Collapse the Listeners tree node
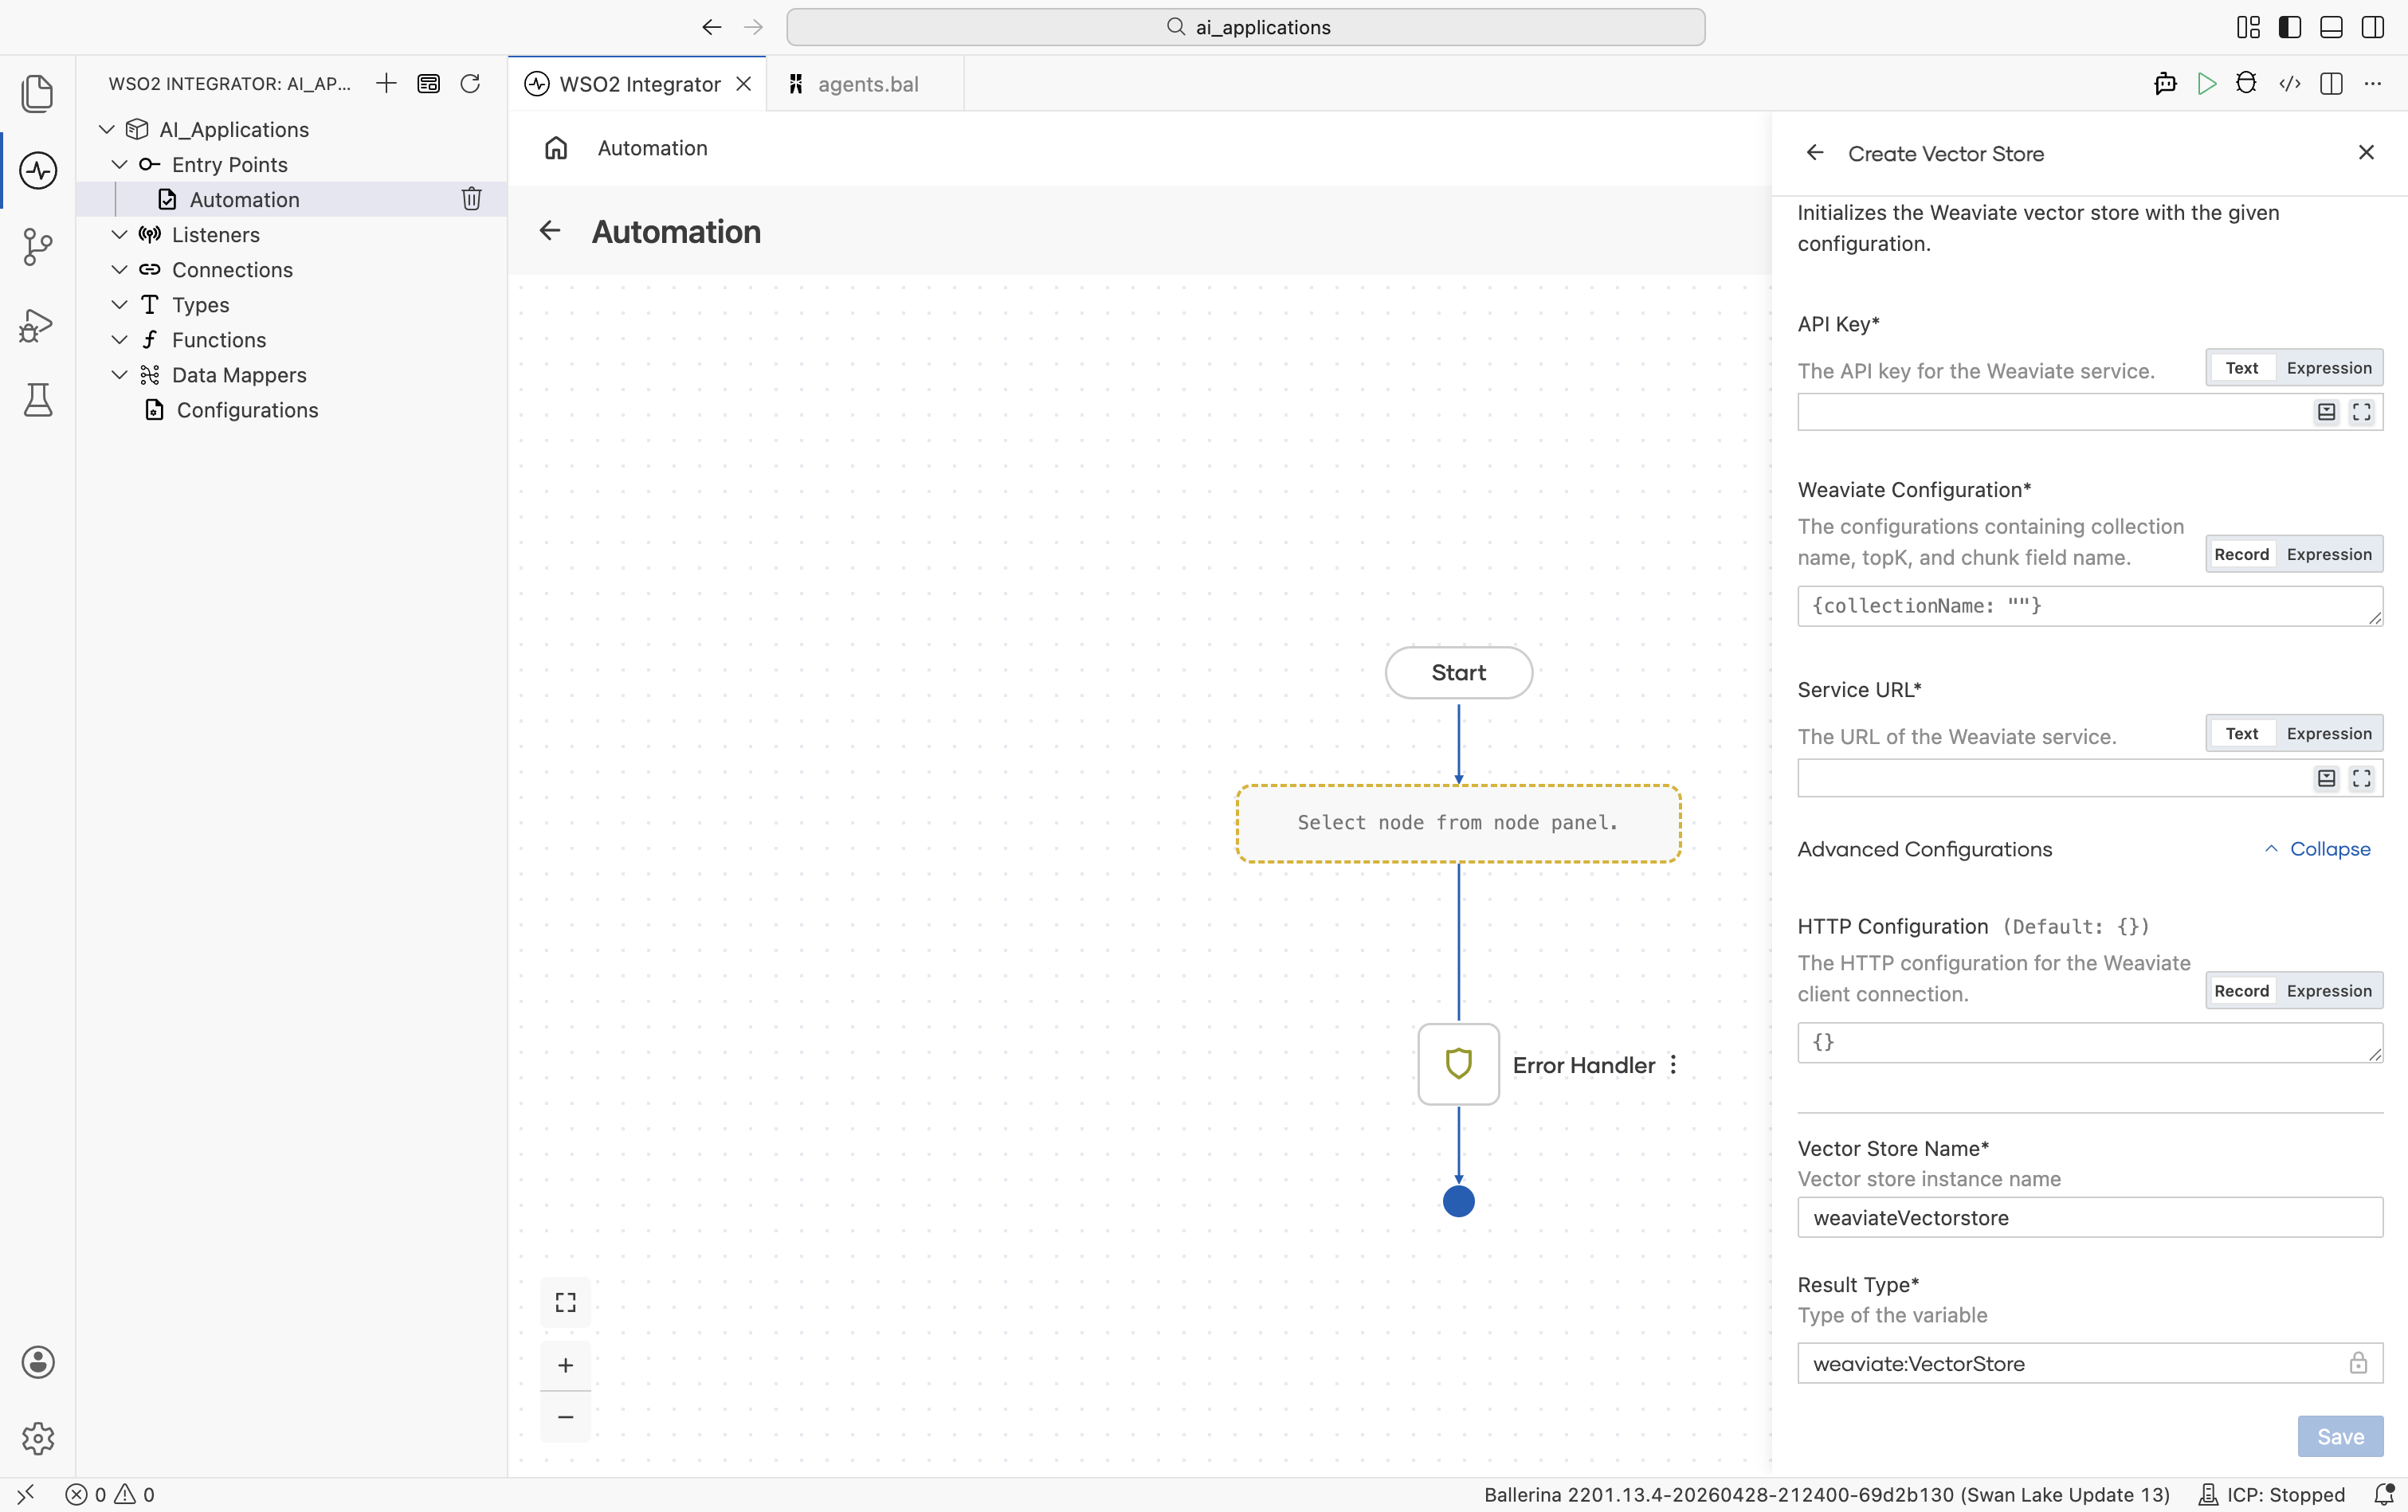Image resolution: width=2408 pixels, height=1512 pixels. (119, 234)
